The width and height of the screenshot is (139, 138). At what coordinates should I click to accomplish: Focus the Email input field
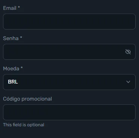69,22
